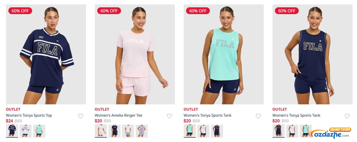Choose grey variant of Amelia Ringer Tee
The image size is (357, 142).
(142, 131)
